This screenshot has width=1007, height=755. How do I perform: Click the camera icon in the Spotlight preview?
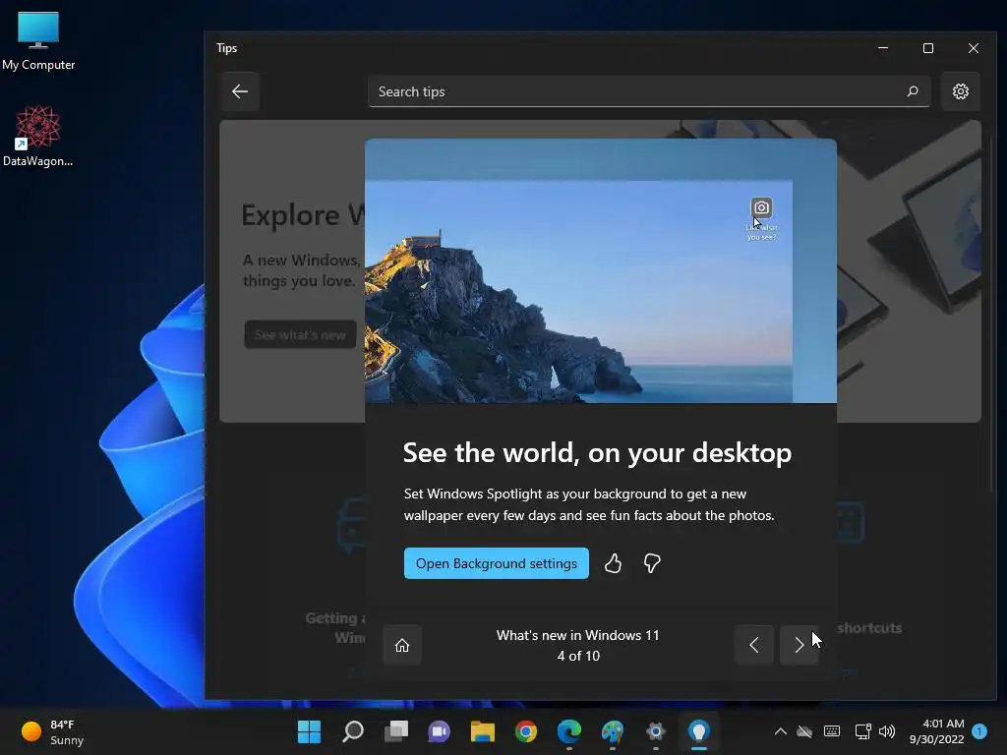tap(761, 207)
